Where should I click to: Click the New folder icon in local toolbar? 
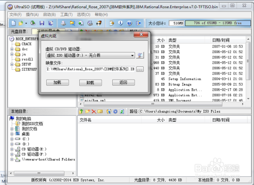87,112
